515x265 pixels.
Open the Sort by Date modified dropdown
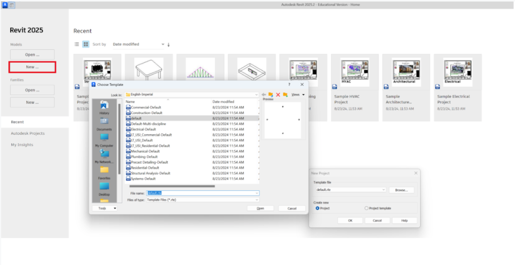coord(138,44)
